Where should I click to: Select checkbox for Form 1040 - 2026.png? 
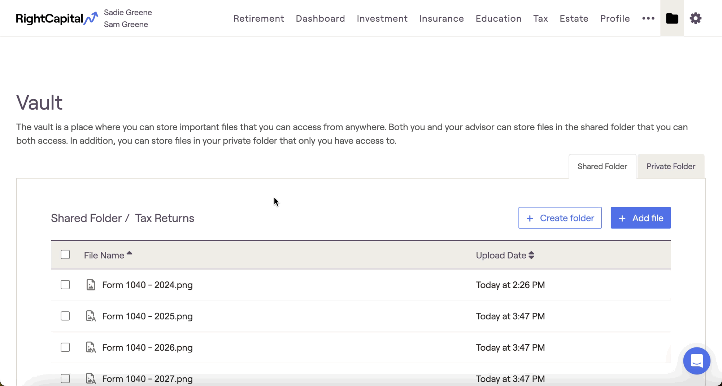coord(65,347)
